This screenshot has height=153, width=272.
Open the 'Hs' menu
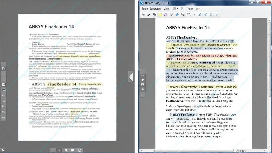198,9
